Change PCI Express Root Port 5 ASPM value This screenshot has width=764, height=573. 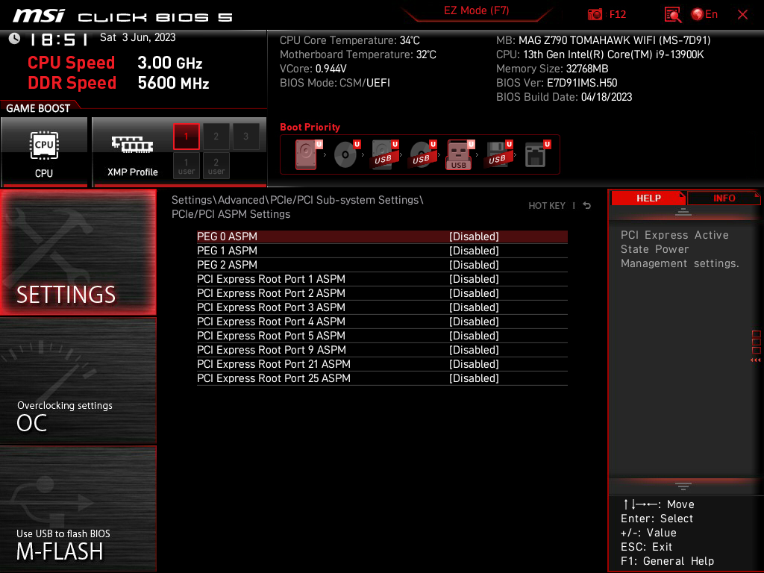coord(474,335)
